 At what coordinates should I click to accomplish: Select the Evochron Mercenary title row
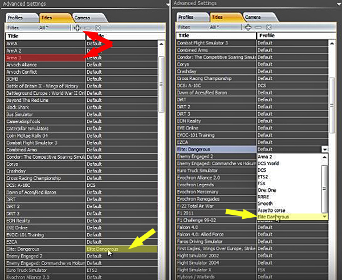pos(216,191)
